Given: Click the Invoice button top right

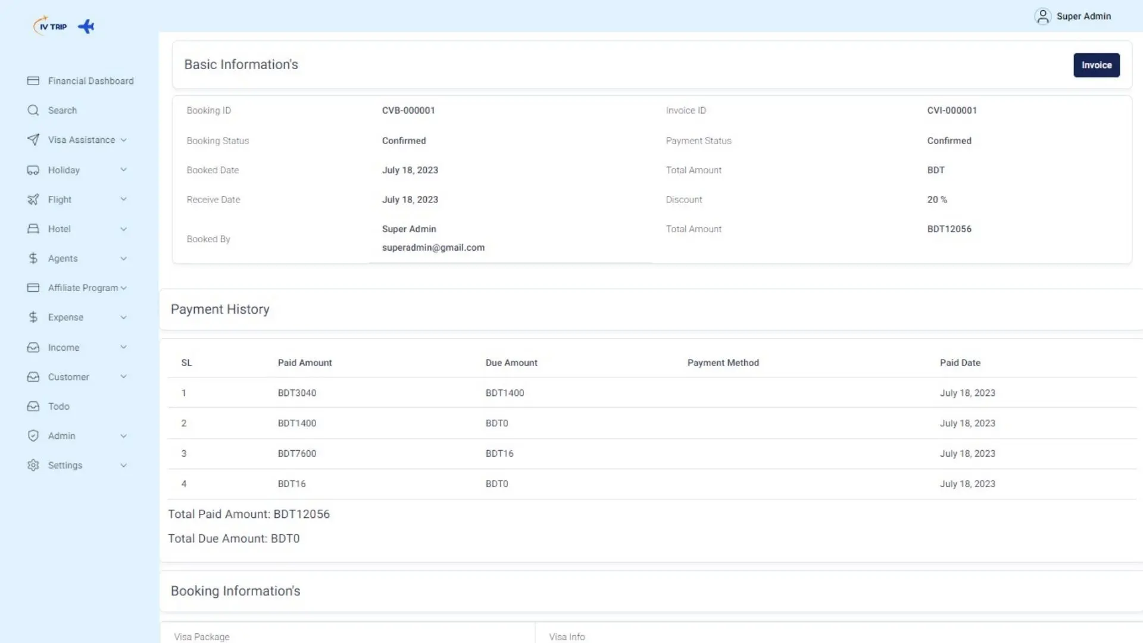Looking at the screenshot, I should tap(1097, 64).
